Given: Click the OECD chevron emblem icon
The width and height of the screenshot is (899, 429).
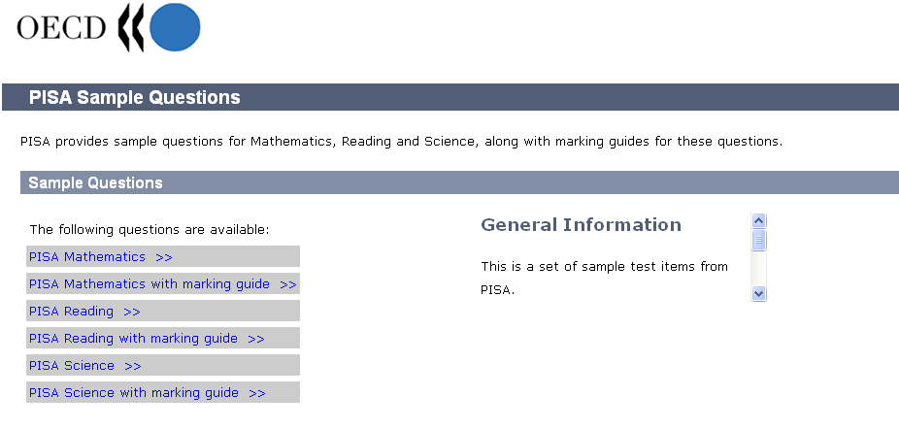Looking at the screenshot, I should click(x=130, y=28).
